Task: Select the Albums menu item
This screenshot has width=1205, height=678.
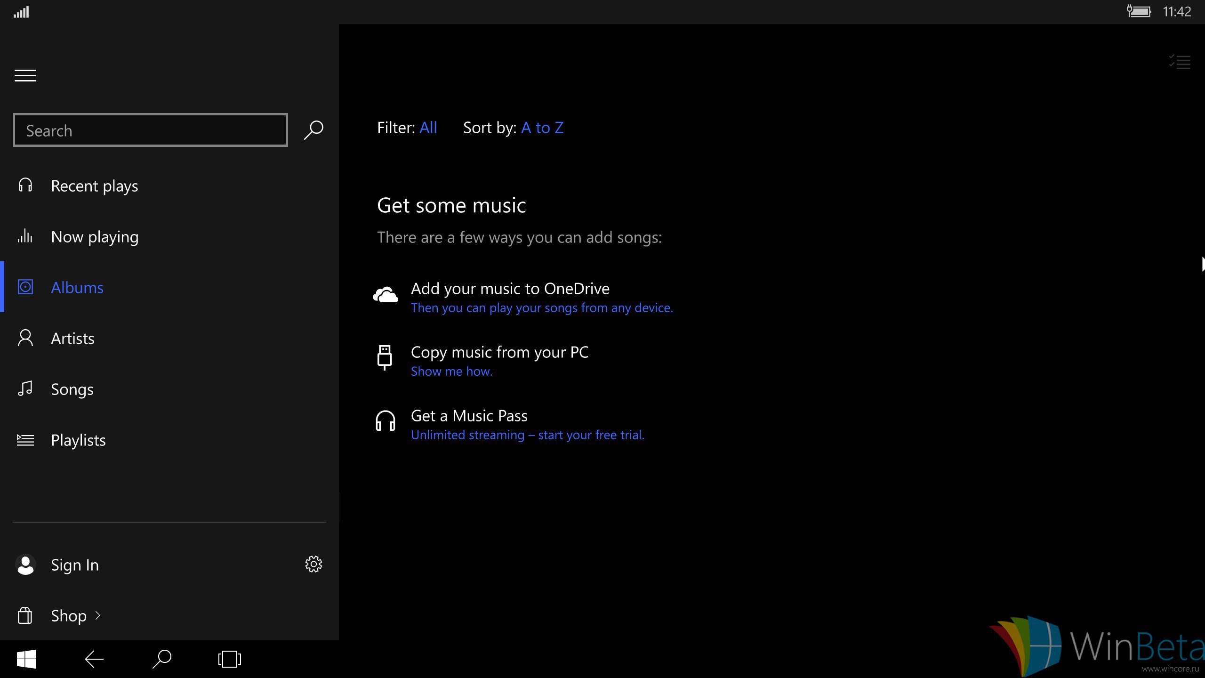Action: tap(169, 287)
